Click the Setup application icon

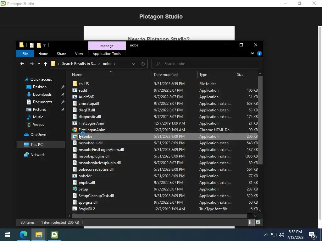(75, 189)
